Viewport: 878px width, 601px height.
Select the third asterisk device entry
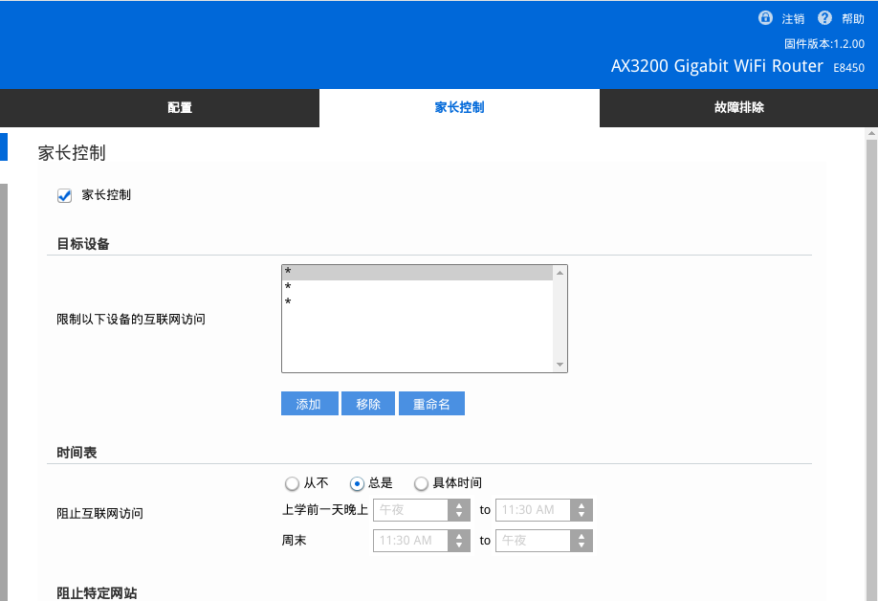417,301
